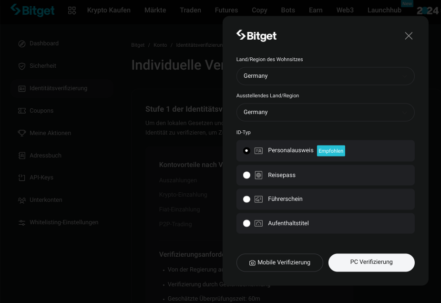Open API-Keys in the sidebar
The height and width of the screenshot is (303, 441).
pos(41,178)
